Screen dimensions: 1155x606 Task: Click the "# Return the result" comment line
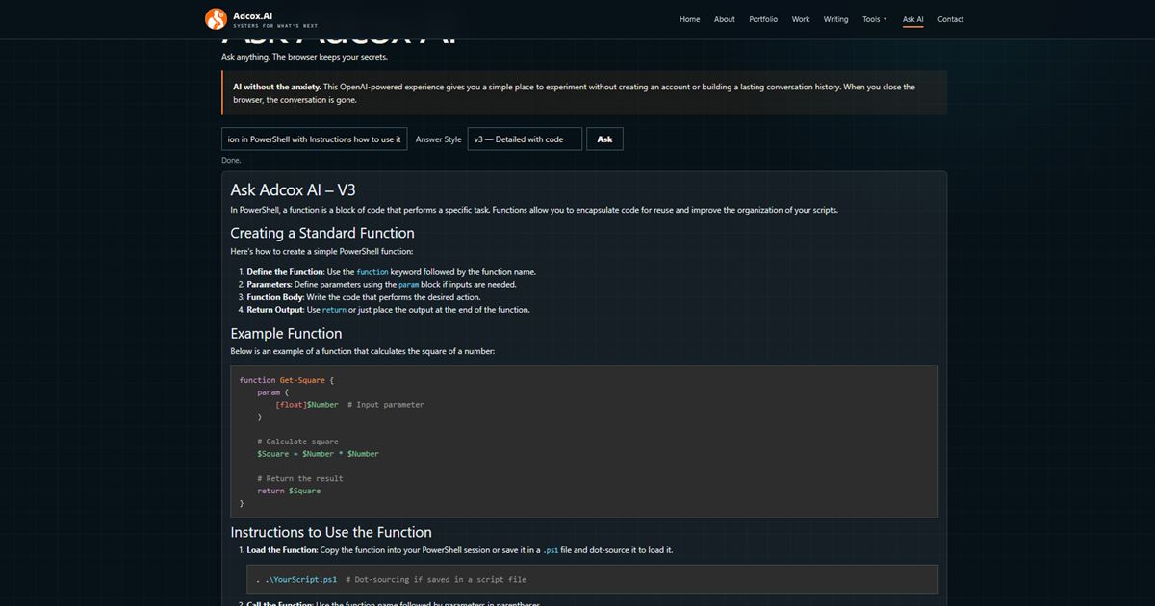[300, 478]
